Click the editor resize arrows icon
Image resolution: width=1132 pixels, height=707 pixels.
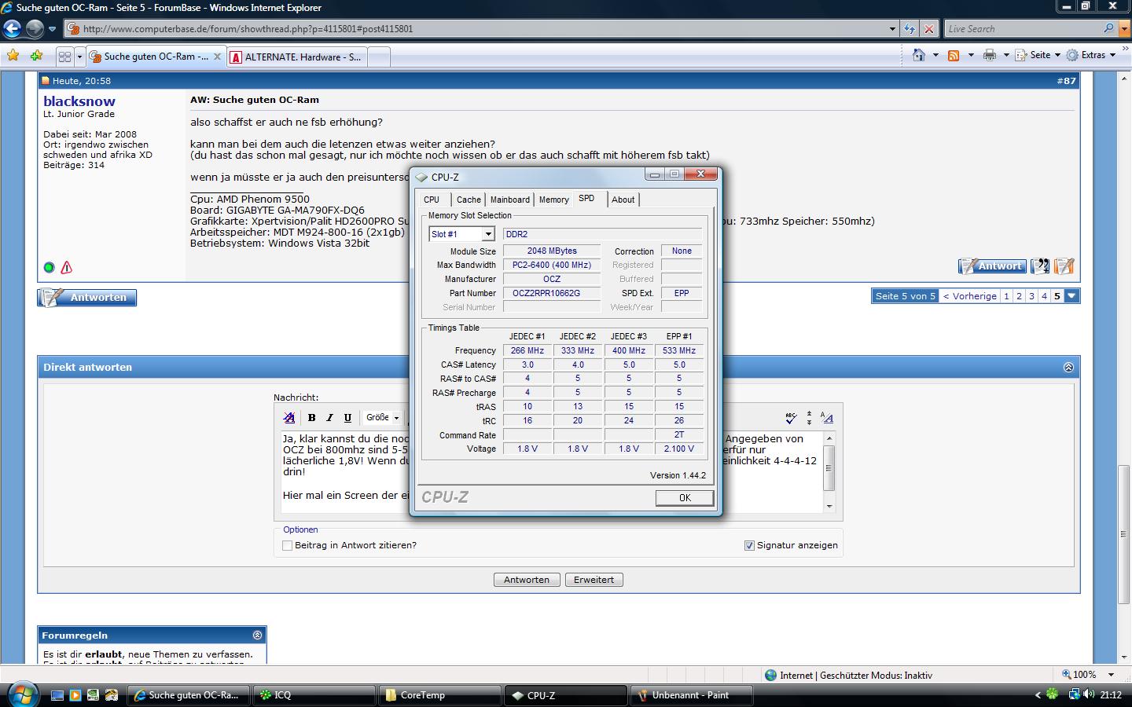(809, 418)
